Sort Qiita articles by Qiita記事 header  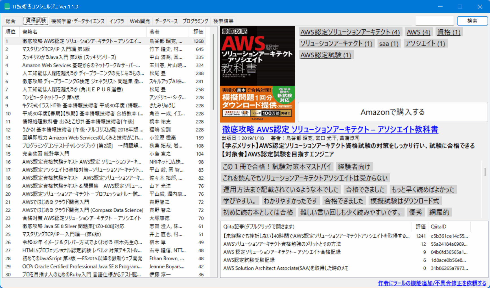coord(316,226)
